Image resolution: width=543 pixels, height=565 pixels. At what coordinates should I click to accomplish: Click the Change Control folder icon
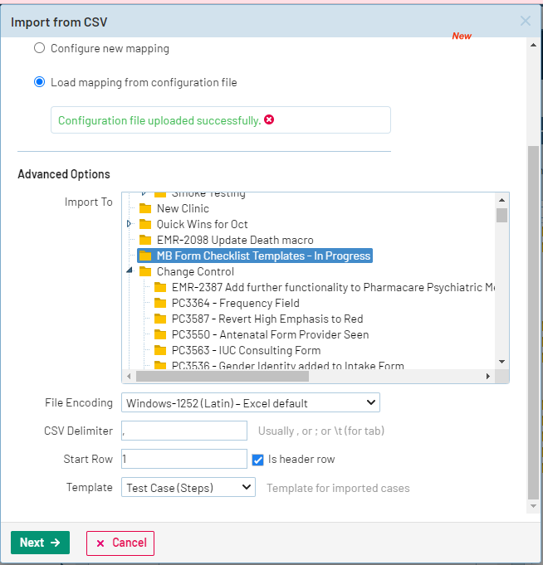click(x=145, y=272)
